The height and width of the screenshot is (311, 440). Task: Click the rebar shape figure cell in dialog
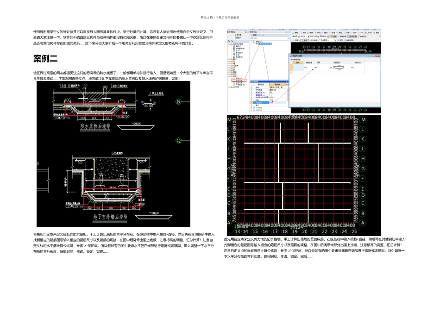click(337, 68)
